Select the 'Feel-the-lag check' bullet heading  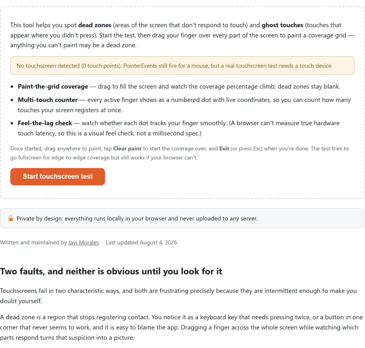45,123
